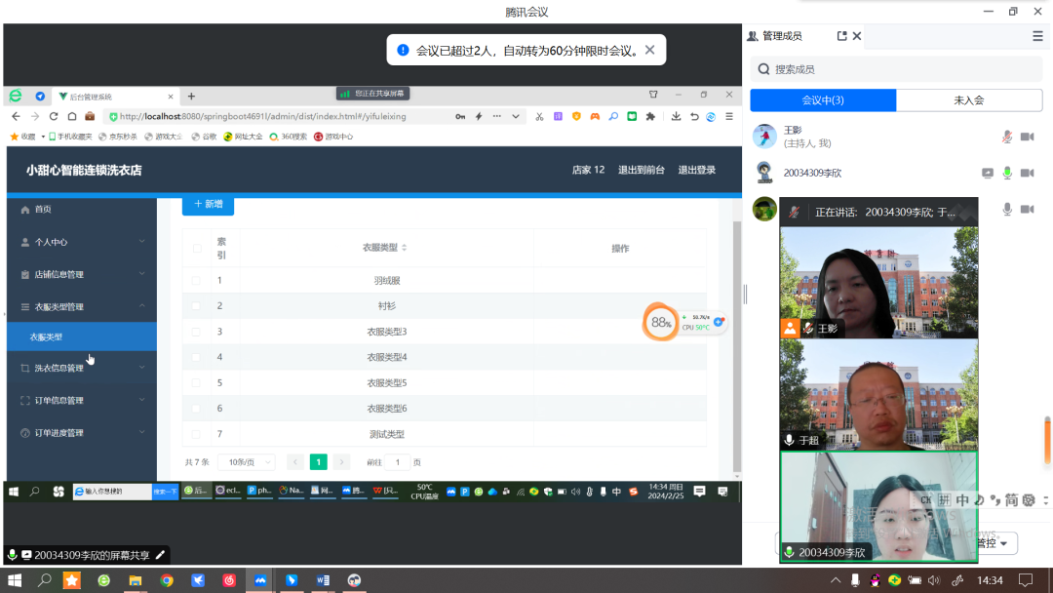The width and height of the screenshot is (1053, 593).
Task: Mute 20034309李欣's green microphone
Action: click(x=1007, y=173)
